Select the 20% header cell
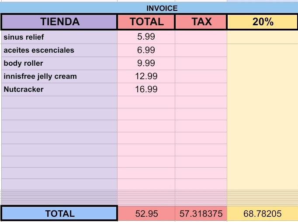The width and height of the screenshot is (298, 222). coord(263,22)
